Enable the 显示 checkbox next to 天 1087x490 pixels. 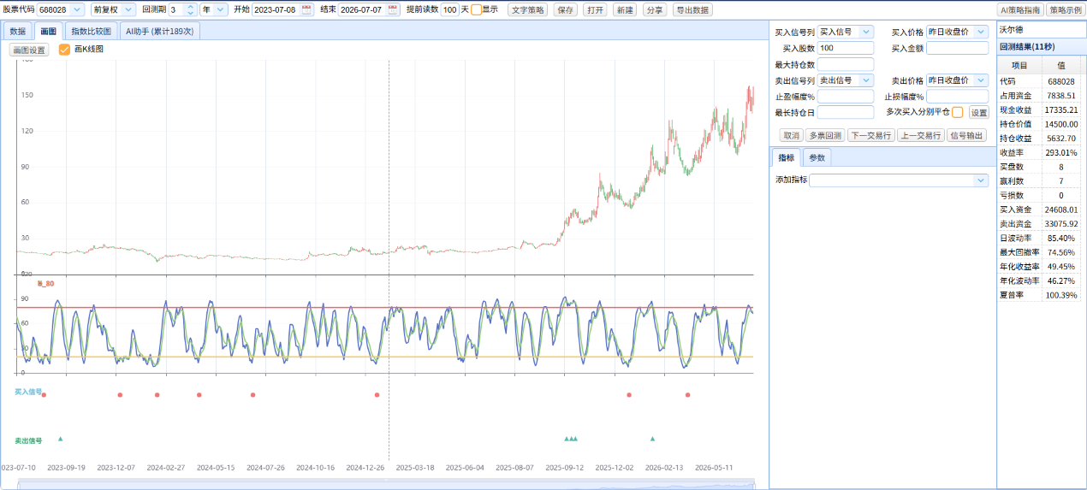476,9
